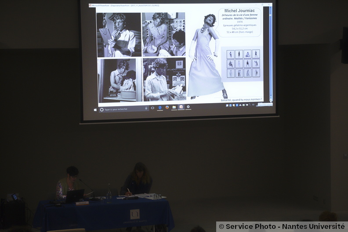Click the volume speaker tray icon
Viewport: 348px width, 232px height.
(253, 105)
